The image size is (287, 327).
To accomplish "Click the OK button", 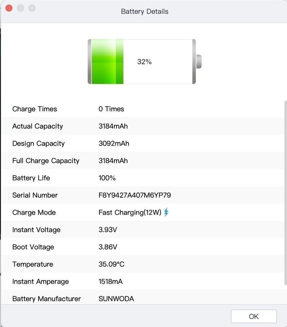I will (x=254, y=316).
